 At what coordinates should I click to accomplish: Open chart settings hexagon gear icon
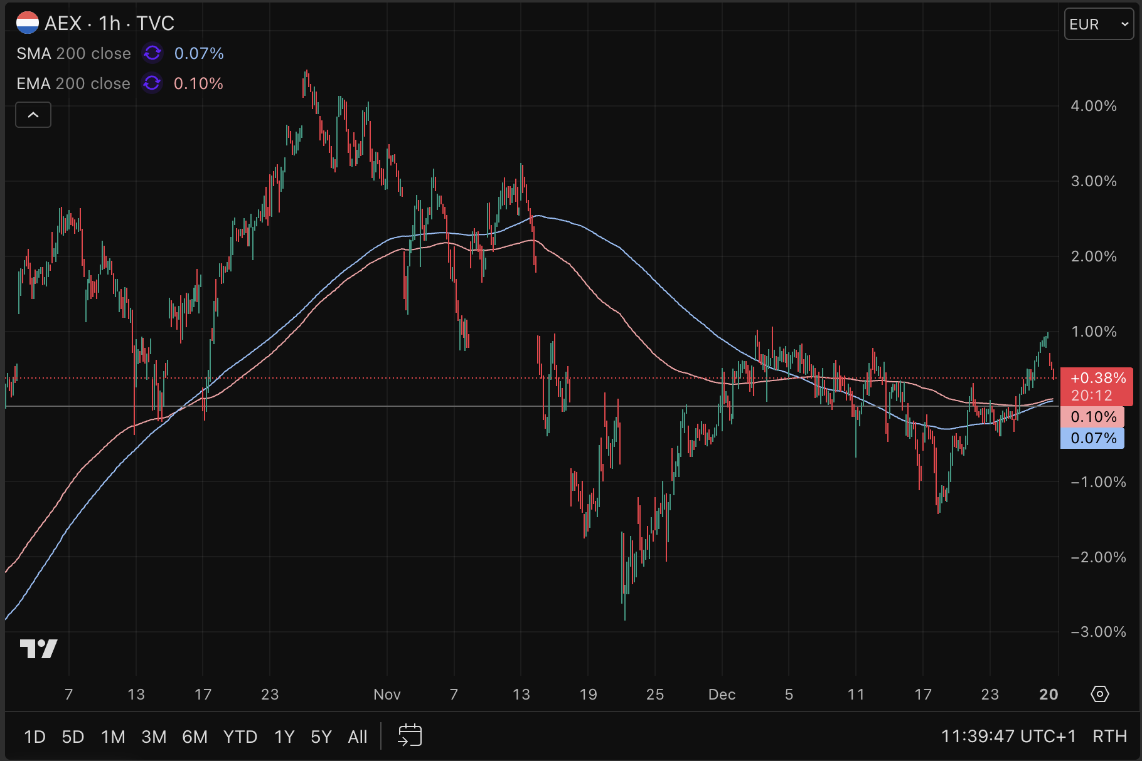click(1100, 694)
